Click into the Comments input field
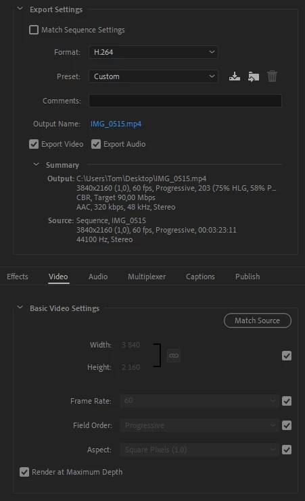 (x=185, y=101)
